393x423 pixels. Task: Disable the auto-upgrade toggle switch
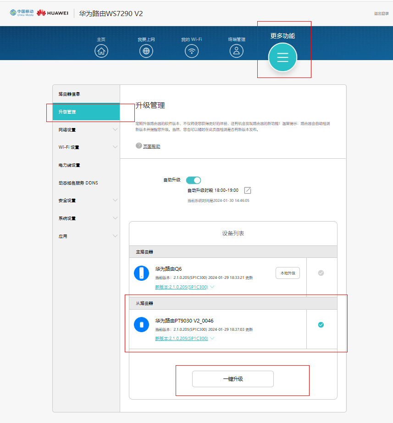(x=194, y=180)
